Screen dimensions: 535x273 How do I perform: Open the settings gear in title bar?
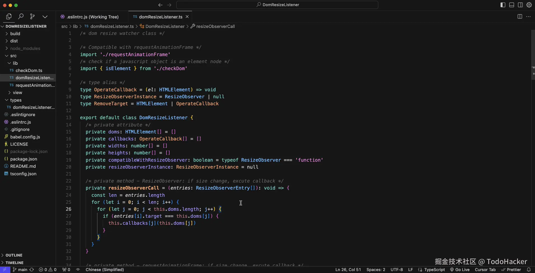(529, 5)
